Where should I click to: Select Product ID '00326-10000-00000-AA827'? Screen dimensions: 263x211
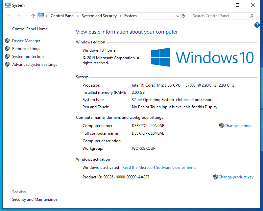126,177
